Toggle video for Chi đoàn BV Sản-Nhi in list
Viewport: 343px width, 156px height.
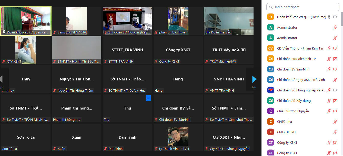pos(335,69)
